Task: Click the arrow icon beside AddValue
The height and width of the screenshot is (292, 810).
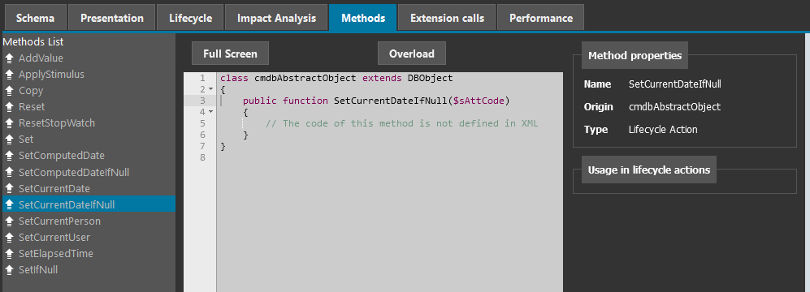Action: [x=9, y=58]
